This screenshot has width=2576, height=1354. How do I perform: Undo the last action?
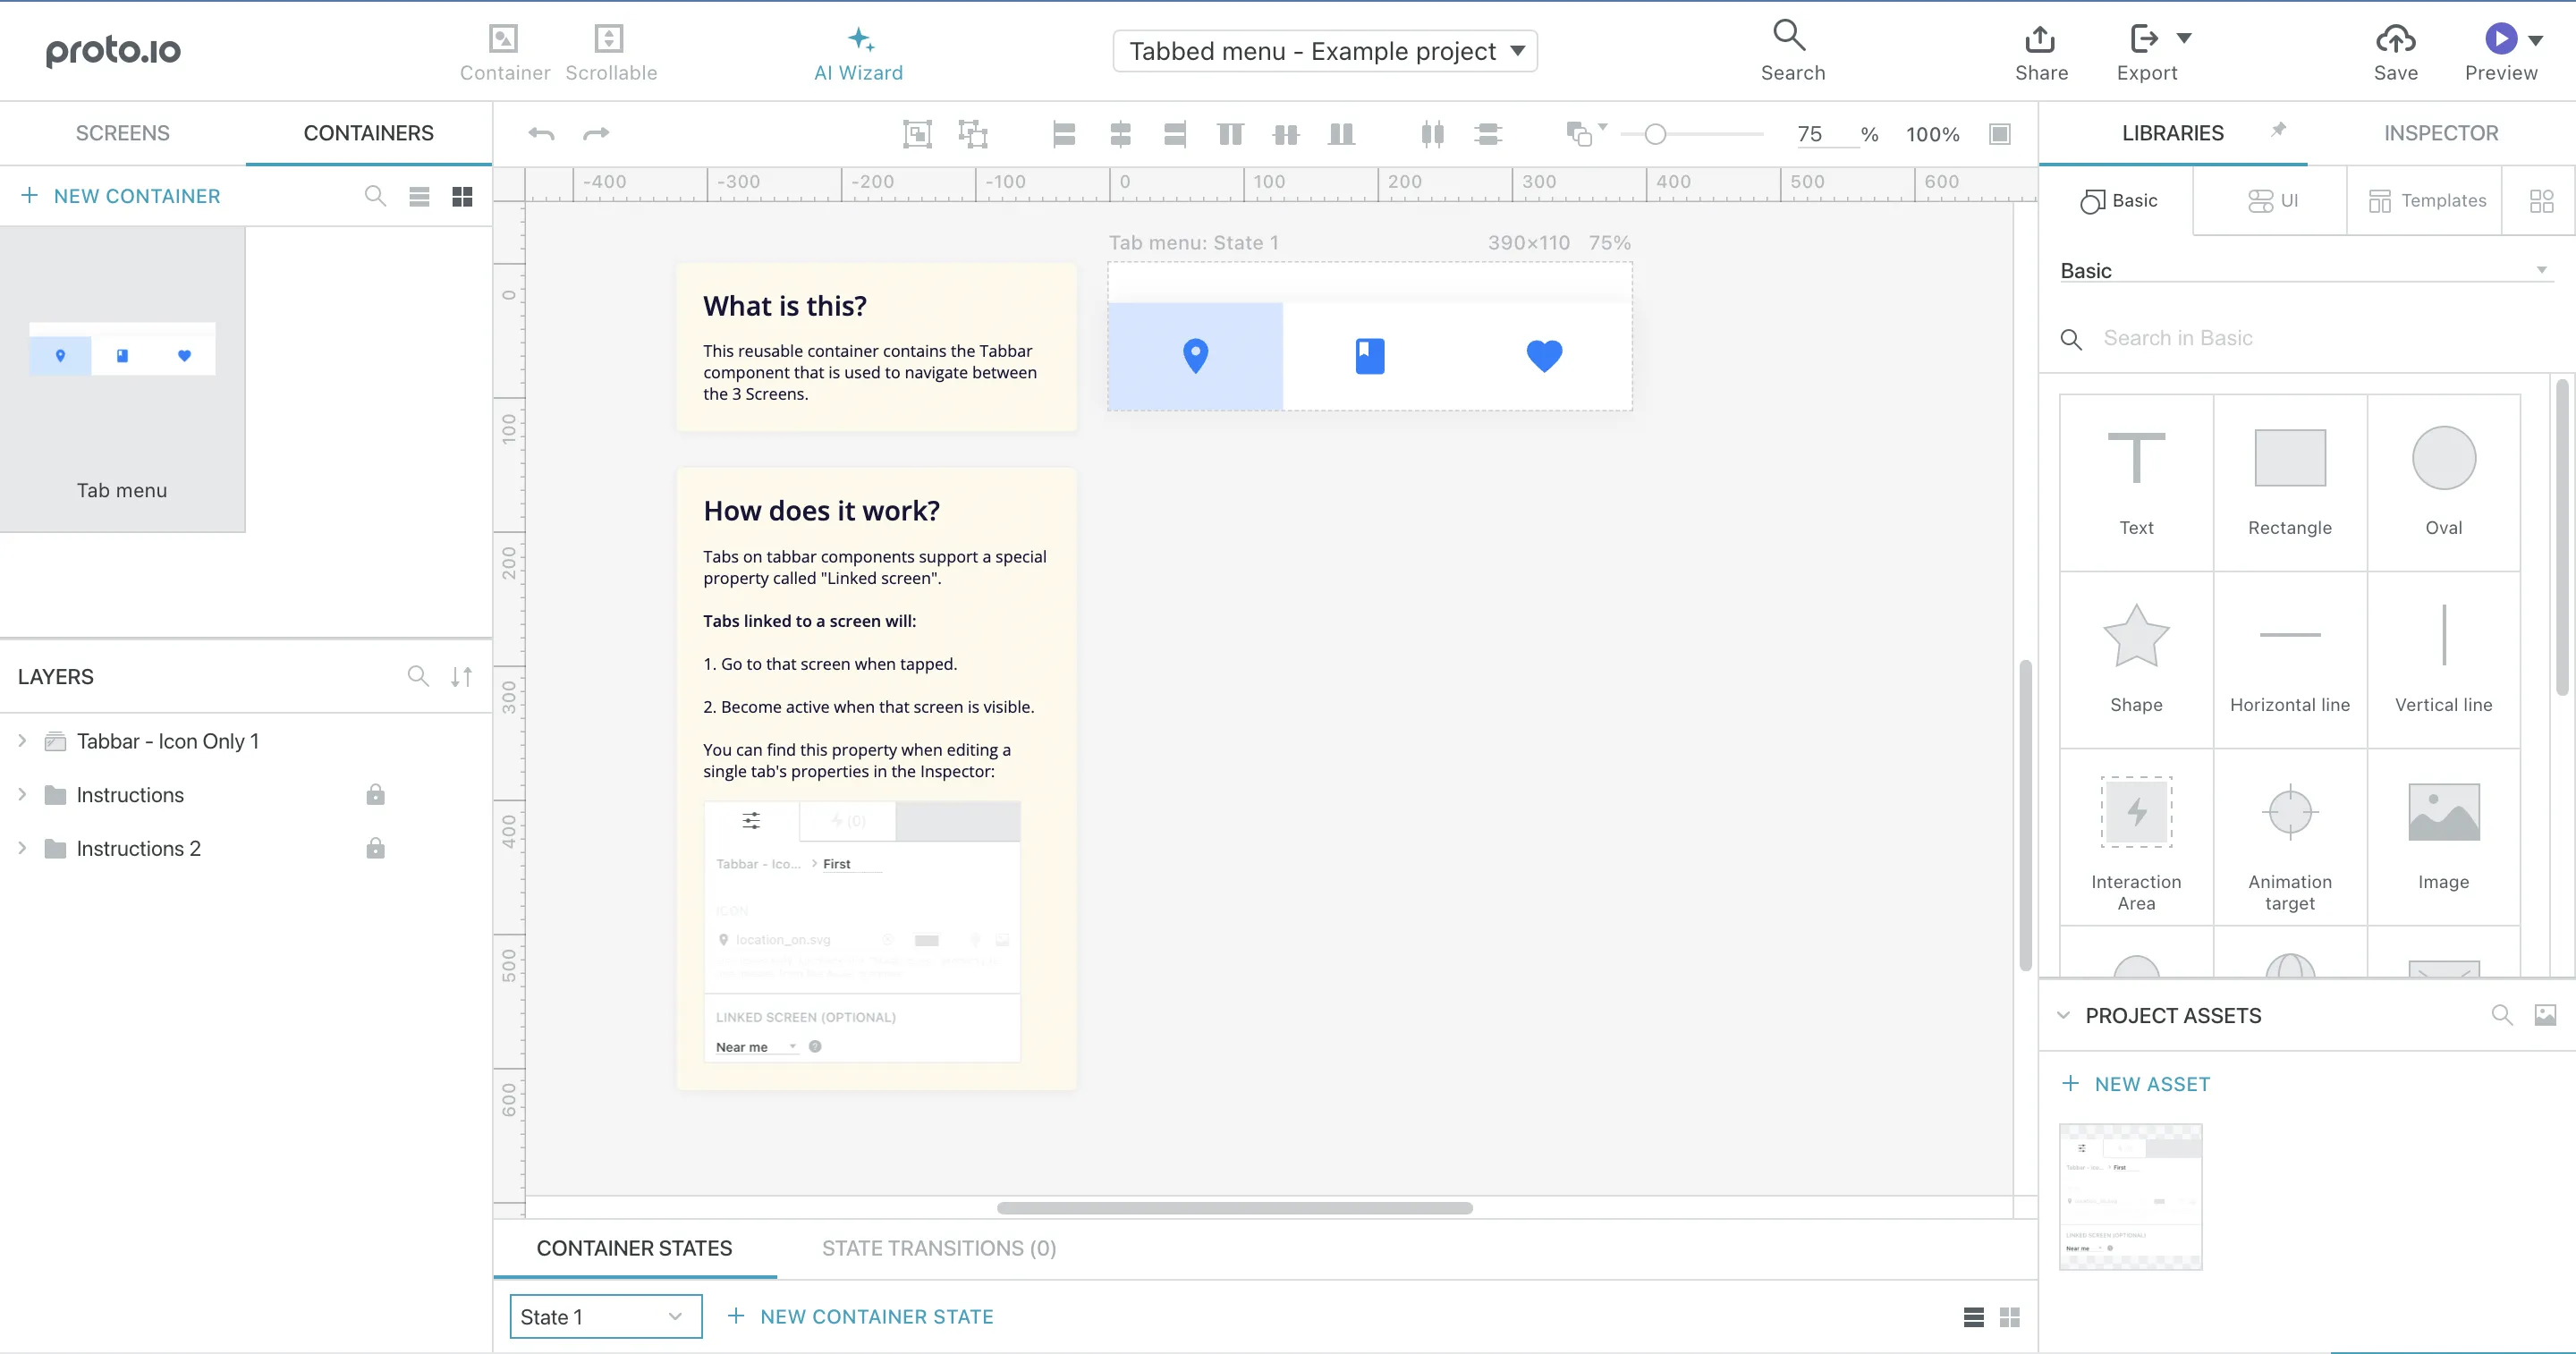click(x=541, y=133)
